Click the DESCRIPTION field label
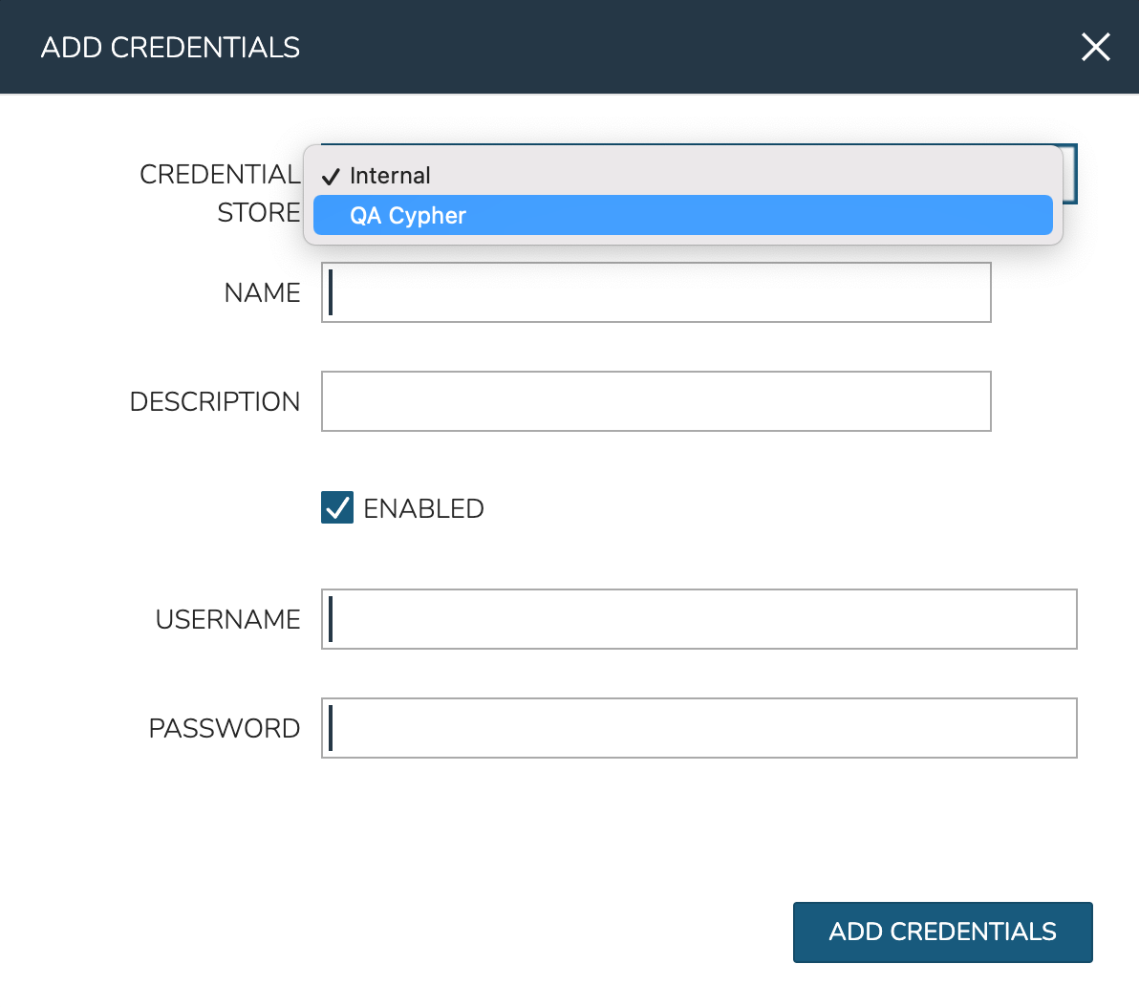The height and width of the screenshot is (1007, 1139). pos(215,402)
